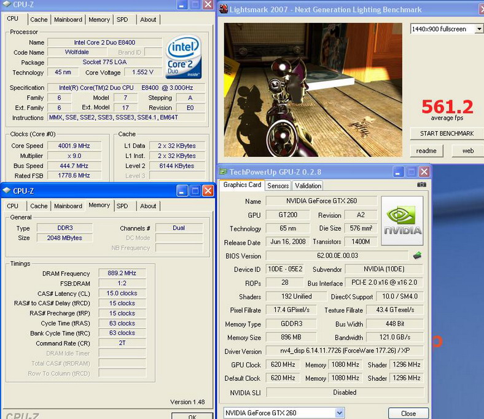Select Graphics Card tab in GPU-Z
Screen dimensions: 484x419
243,185
